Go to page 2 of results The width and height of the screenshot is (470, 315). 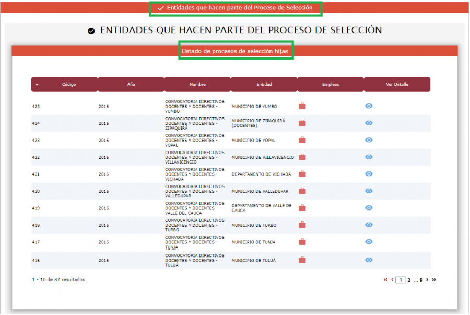tap(410, 279)
